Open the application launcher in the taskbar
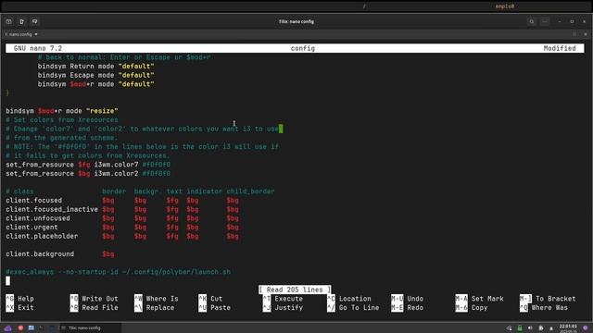Viewport: 593px width, 333px height. [8, 327]
